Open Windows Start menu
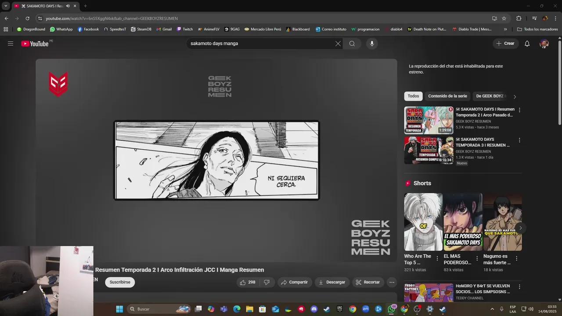This screenshot has width=562, height=316. coord(119,309)
